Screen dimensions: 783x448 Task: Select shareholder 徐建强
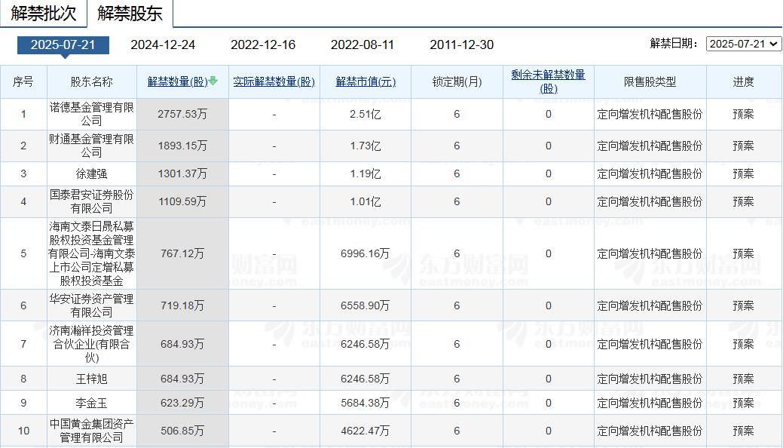[92, 173]
